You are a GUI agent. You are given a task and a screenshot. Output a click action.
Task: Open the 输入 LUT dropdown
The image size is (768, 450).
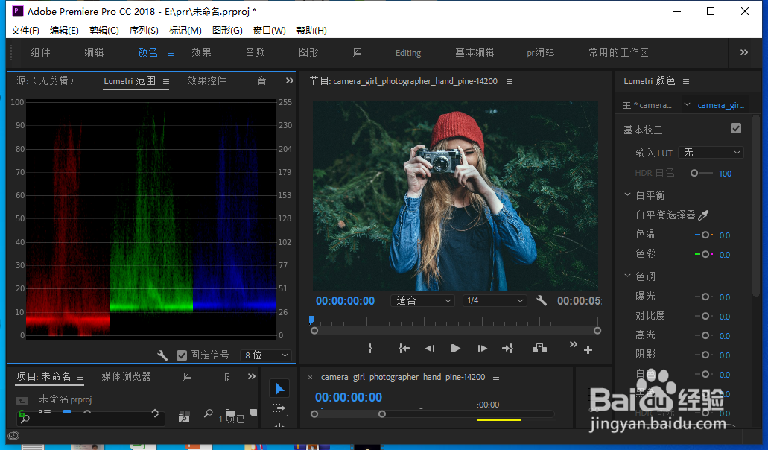711,153
